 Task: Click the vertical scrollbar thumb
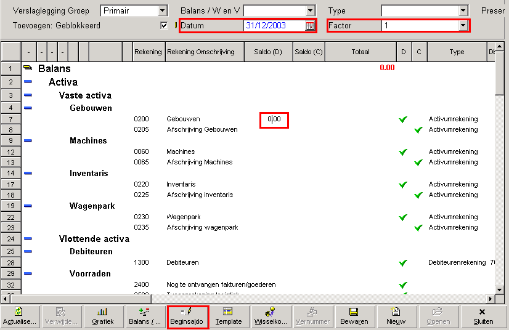(499, 73)
